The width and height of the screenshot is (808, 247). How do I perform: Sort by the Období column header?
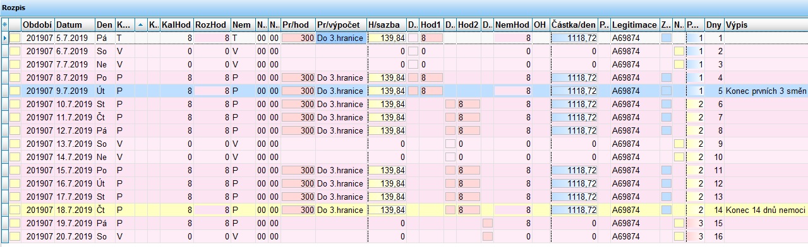point(38,25)
